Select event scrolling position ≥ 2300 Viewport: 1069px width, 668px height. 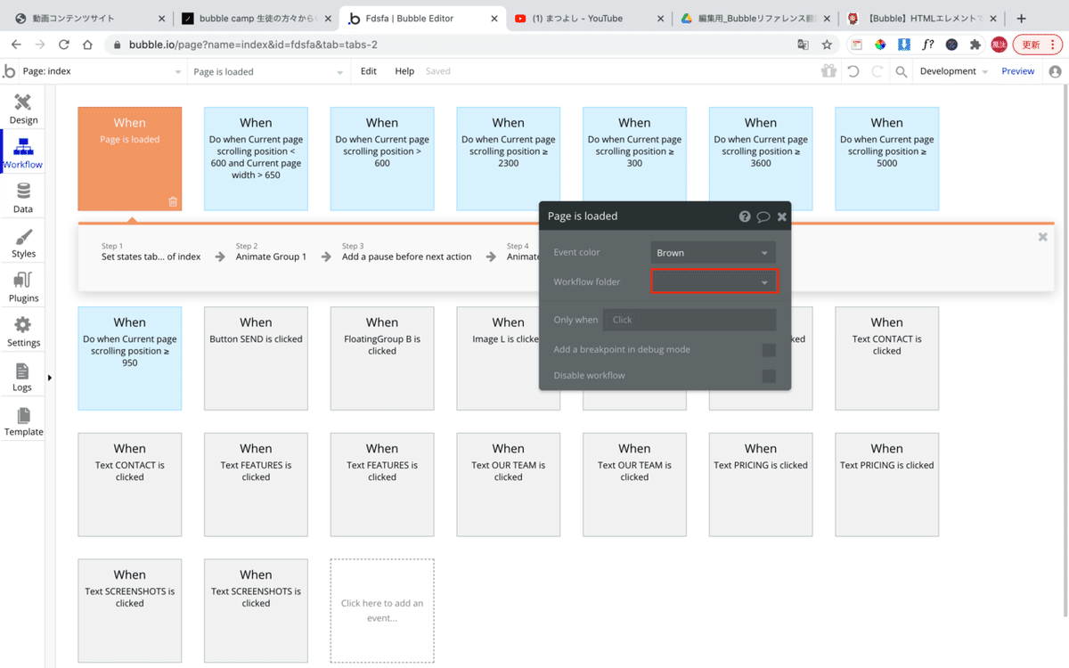coord(508,159)
